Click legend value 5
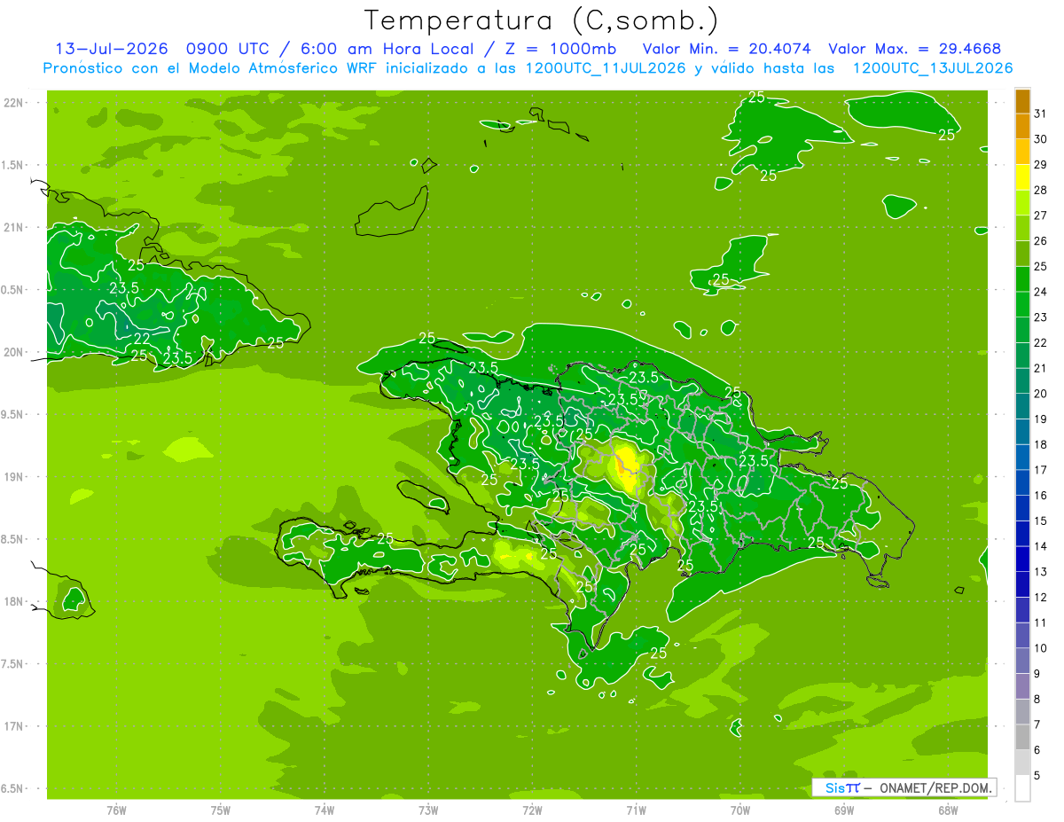 pos(1037,775)
